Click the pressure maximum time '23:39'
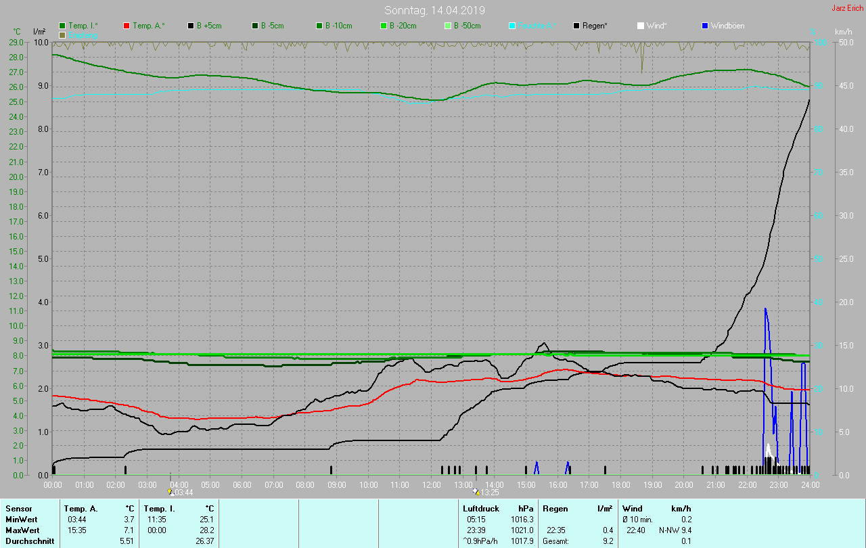Image resolution: width=866 pixels, height=548 pixels. (x=476, y=530)
